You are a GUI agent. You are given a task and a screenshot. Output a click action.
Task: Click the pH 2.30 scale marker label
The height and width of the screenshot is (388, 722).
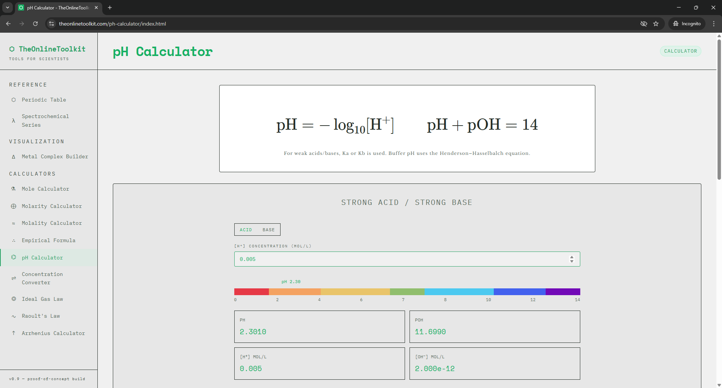point(291,282)
